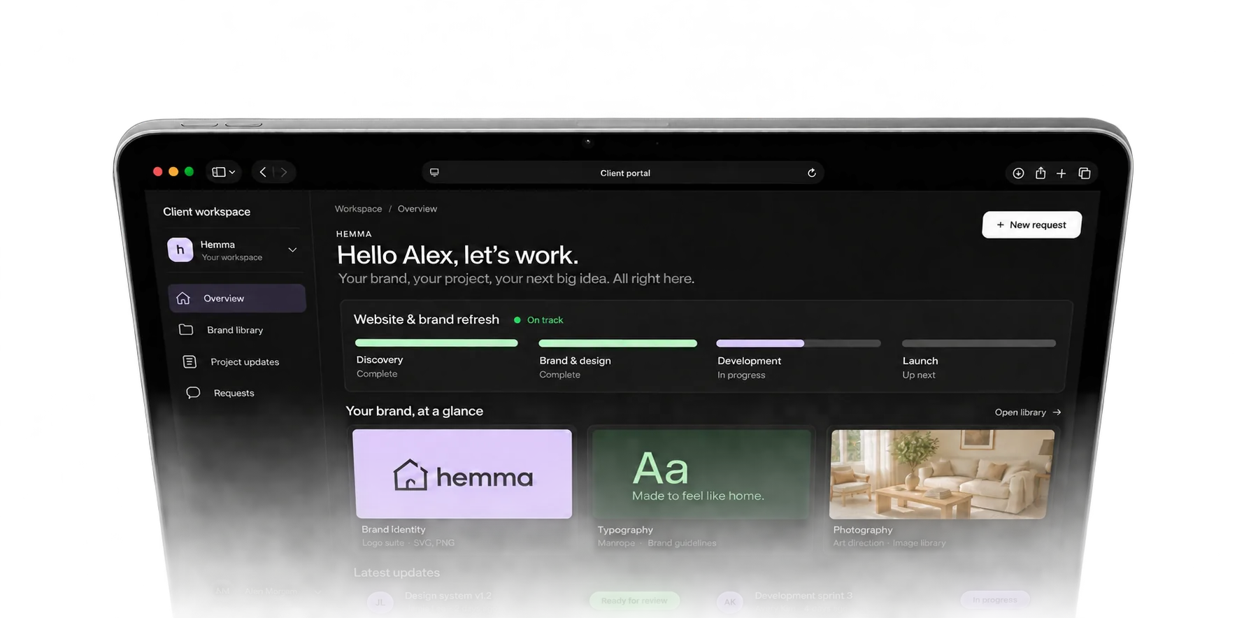Viewport: 1244px width, 618px height.
Task: Click the "Art direction · Image library" caption
Action: pos(889,543)
